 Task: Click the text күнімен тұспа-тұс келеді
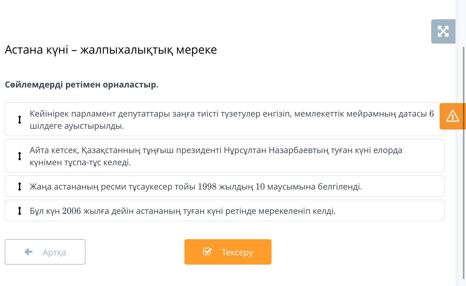[80, 162]
